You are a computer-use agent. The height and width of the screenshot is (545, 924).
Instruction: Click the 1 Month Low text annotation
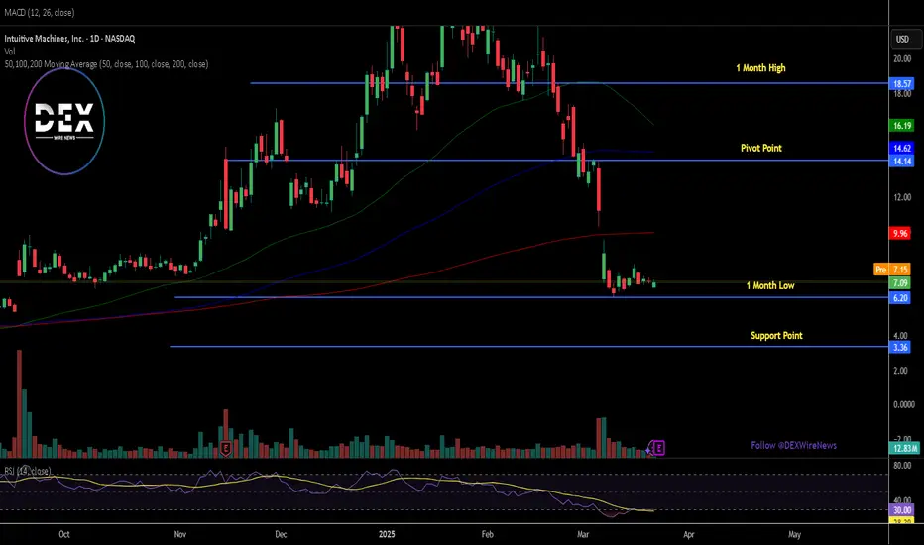[770, 285]
